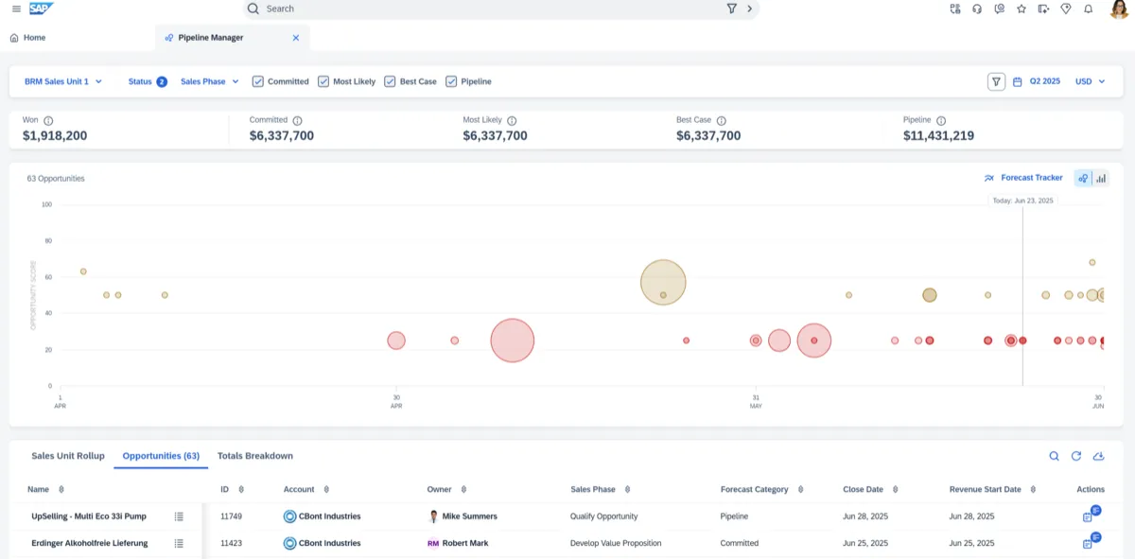Expand the Sales Phase filter dropdown
Viewport: 1135px width, 559px height.
pyautogui.click(x=208, y=81)
